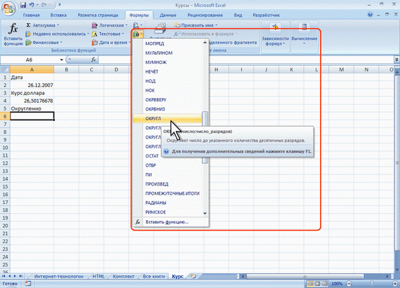The width and height of the screenshot is (400, 288).
Task: Click the Math functions library icon
Action: 137,34
